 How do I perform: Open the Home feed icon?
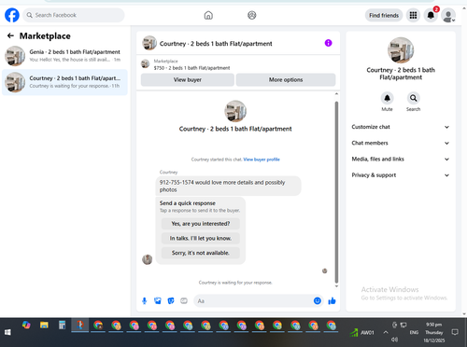208,15
